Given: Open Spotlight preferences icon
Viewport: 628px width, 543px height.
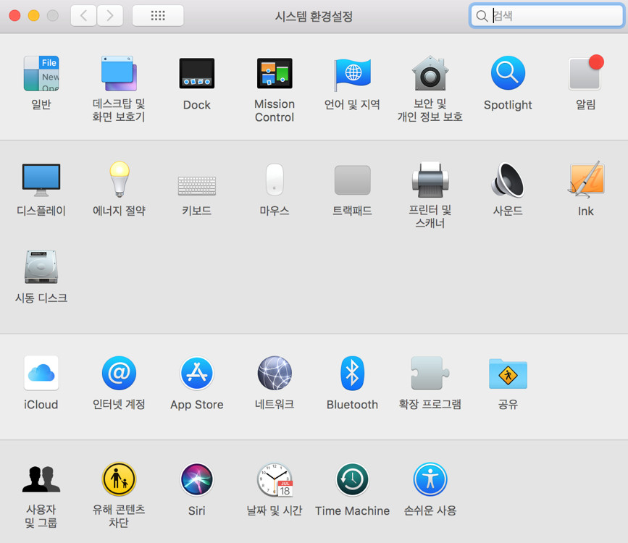Looking at the screenshot, I should [508, 73].
